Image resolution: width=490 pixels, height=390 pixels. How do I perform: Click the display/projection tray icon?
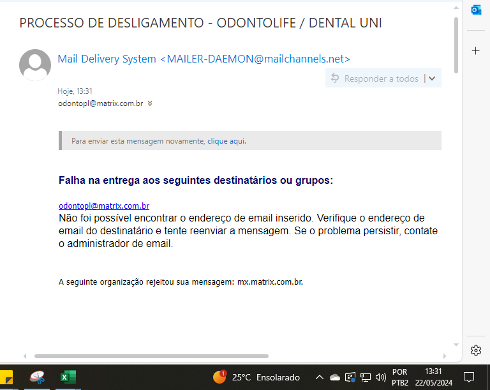click(350, 377)
